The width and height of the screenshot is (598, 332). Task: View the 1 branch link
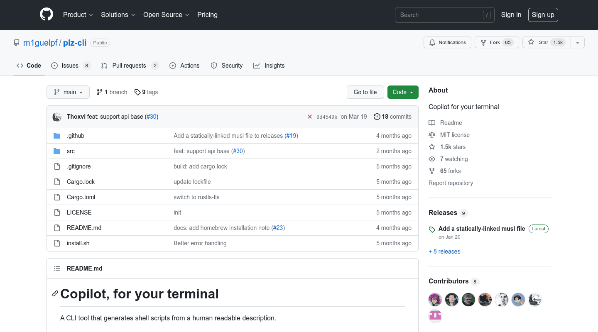pos(112,92)
